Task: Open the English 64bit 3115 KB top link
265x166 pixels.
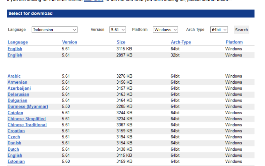Action: coord(15,49)
